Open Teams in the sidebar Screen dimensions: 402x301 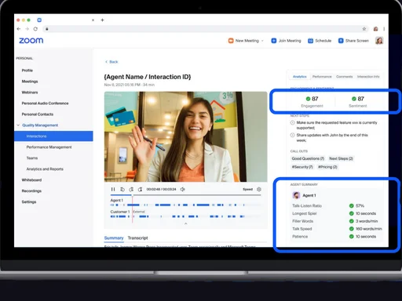[32, 158]
